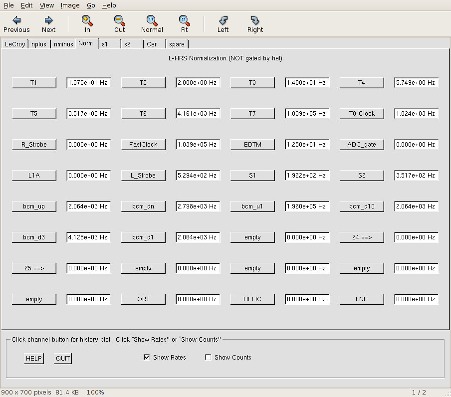Screen dimensions: 451x397
Task: Click the S2 channel button
Action: click(362, 176)
